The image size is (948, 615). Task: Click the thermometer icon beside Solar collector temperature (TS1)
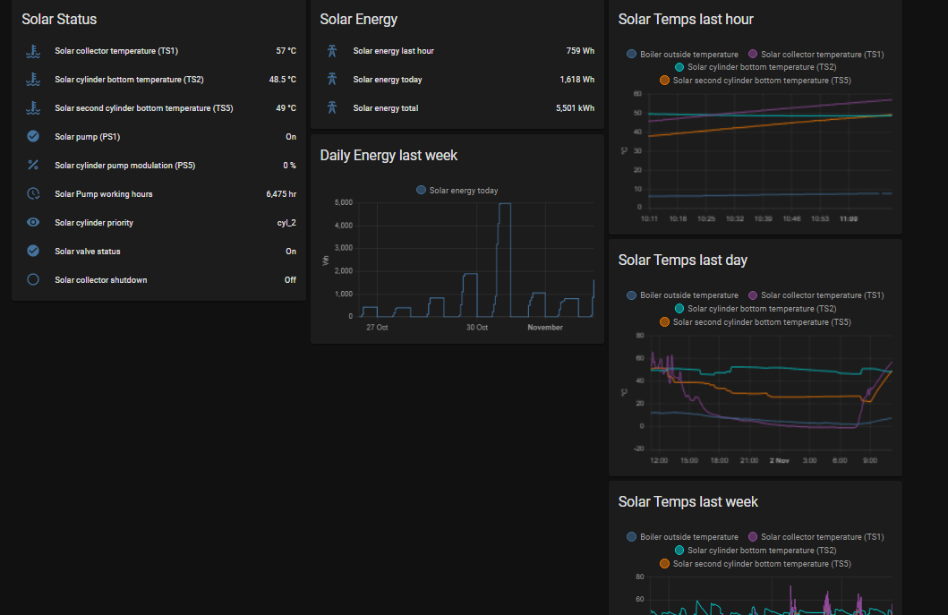tap(33, 51)
